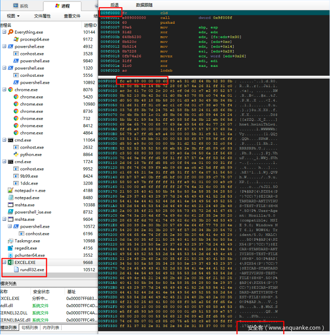Collapse the EXCEL.EXE process tree node
Viewport: 330px width, 335px height.
4,262
